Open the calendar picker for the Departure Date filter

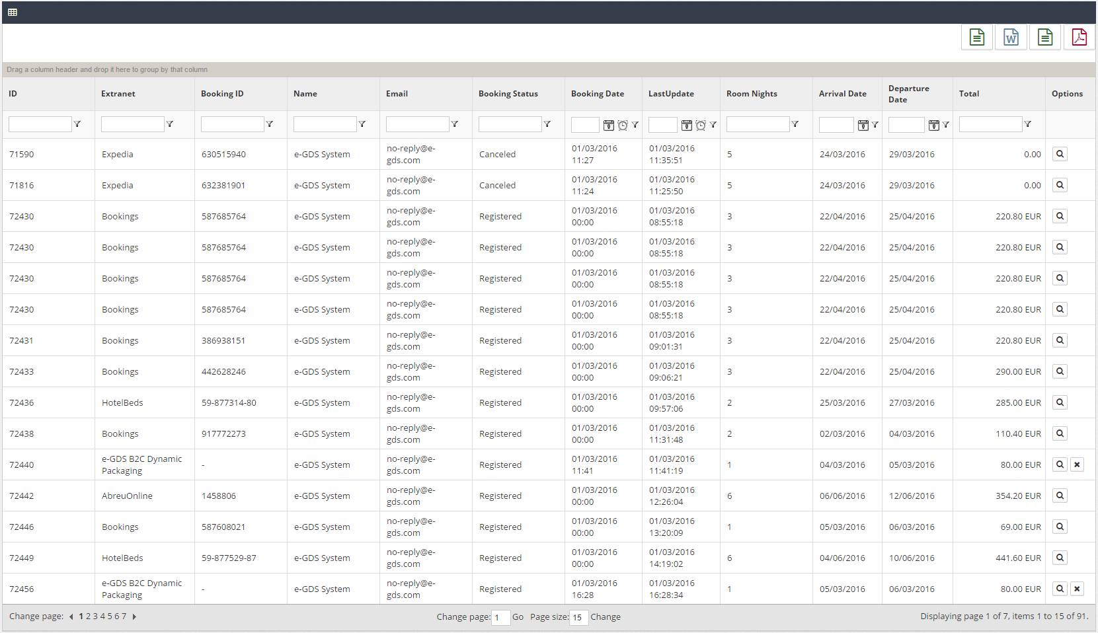click(x=934, y=125)
